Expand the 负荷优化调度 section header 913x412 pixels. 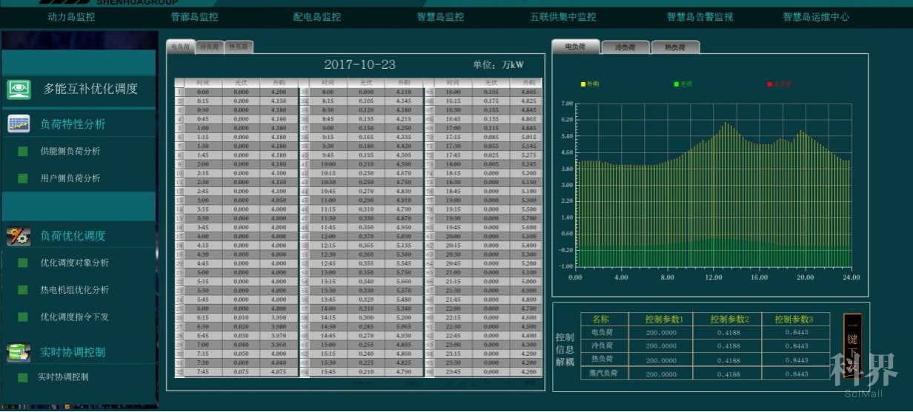[x=73, y=236]
